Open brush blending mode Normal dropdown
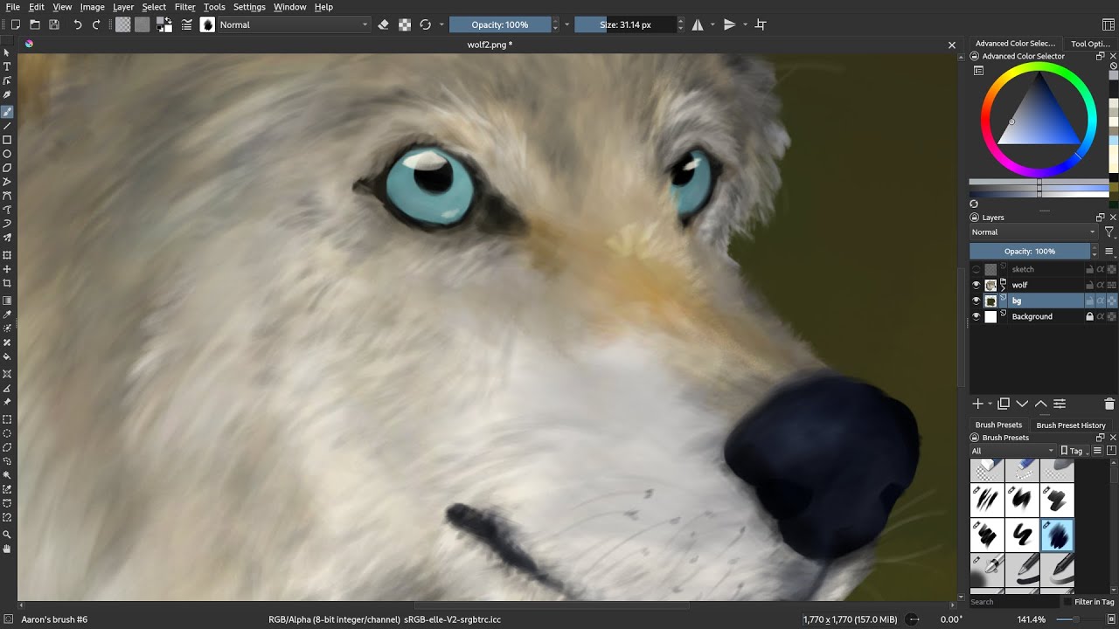The image size is (1119, 629). click(295, 24)
